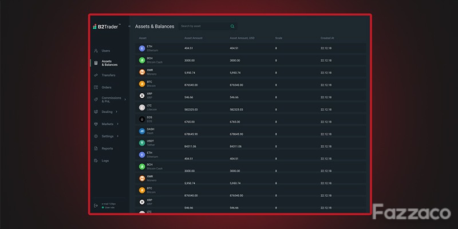Image resolution: width=458 pixels, height=229 pixels.
Task: Click the Scale column header
Action: click(x=278, y=38)
